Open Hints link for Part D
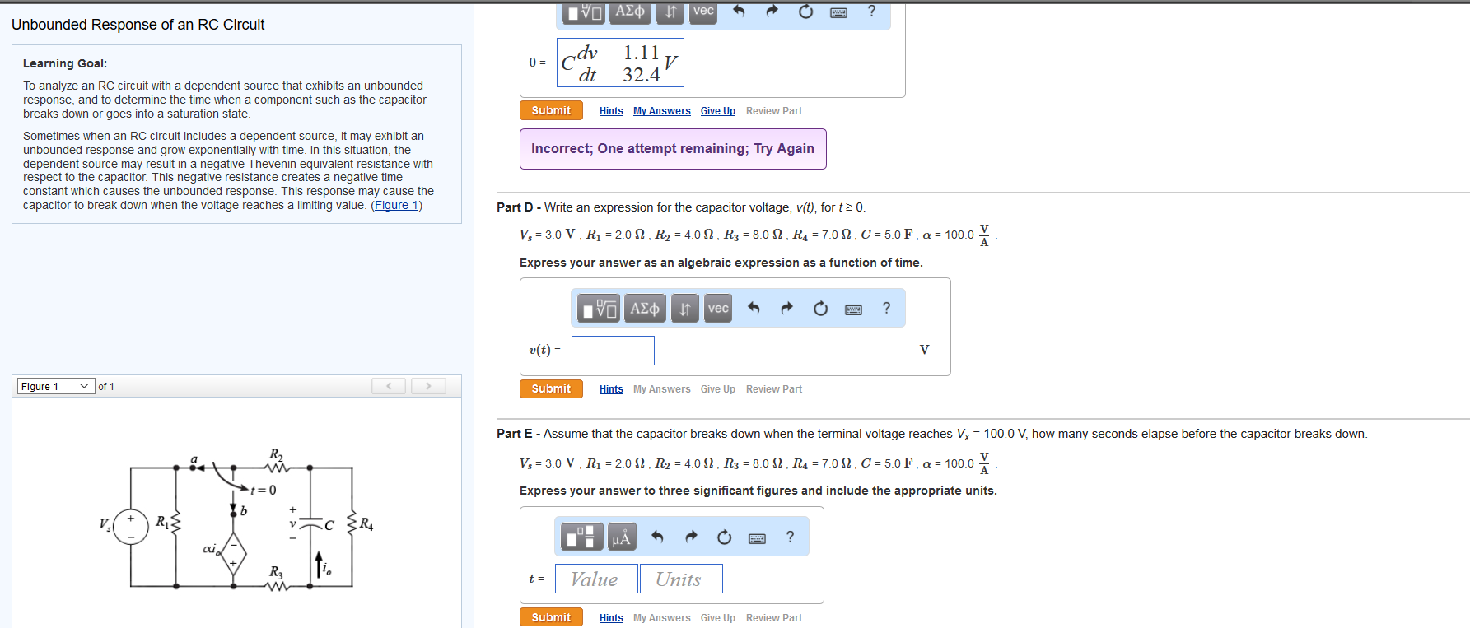1470x628 pixels. [611, 389]
